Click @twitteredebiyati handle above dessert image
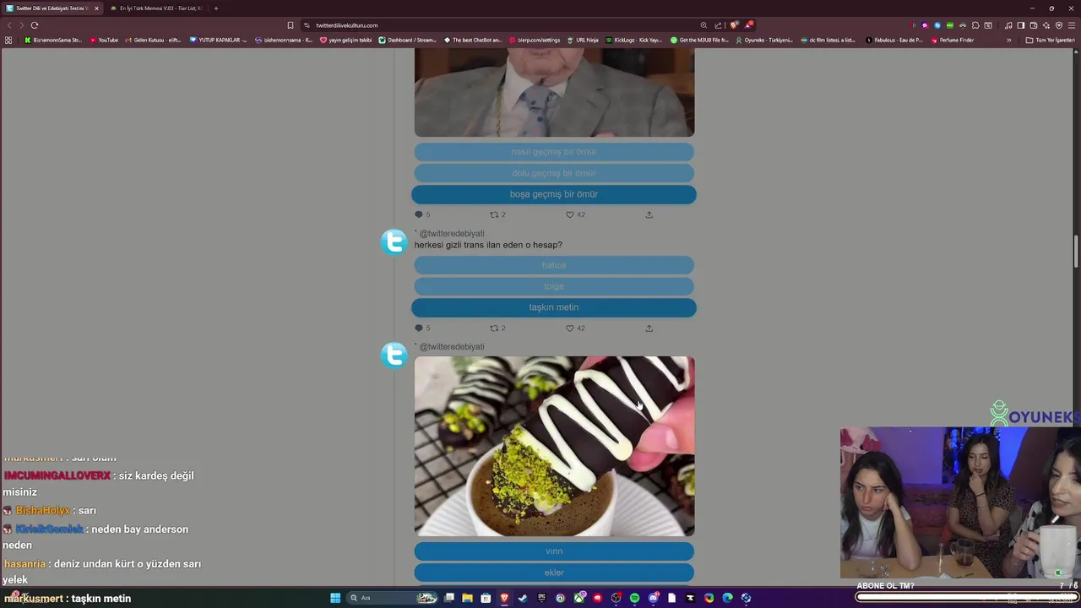The height and width of the screenshot is (608, 1081). (x=452, y=347)
